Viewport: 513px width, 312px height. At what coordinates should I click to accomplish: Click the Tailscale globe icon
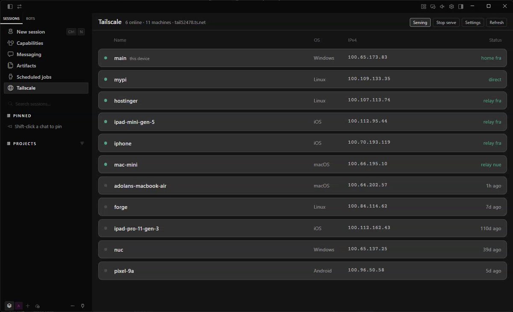[x=11, y=88]
